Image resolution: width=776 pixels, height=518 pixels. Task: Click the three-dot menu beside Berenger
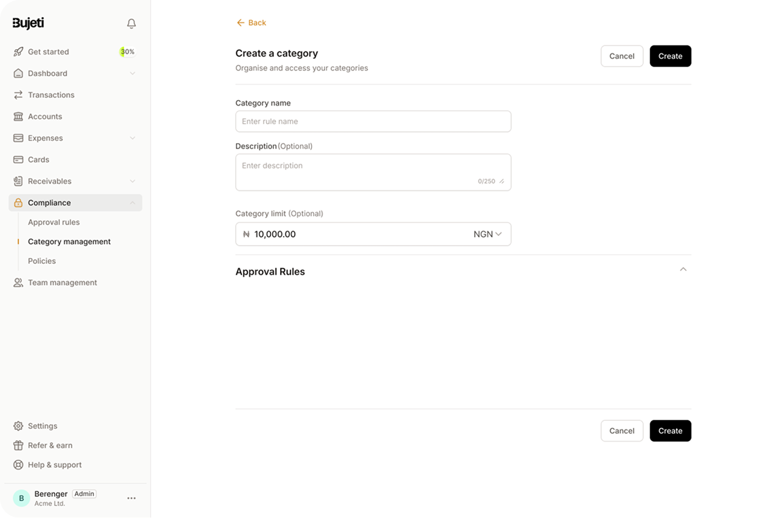tap(131, 498)
